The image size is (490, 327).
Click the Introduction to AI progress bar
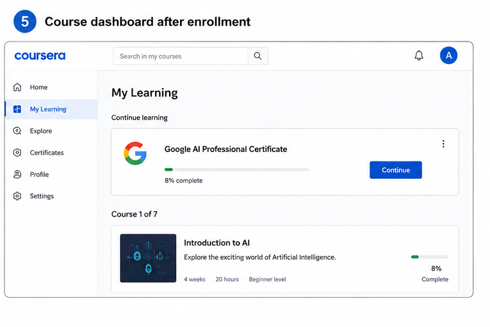(x=429, y=257)
